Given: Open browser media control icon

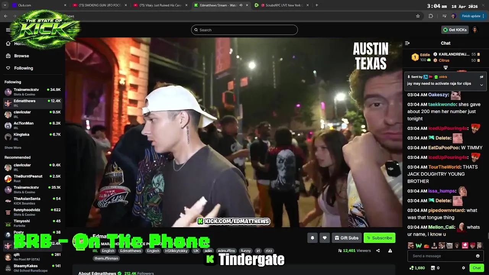Looking at the screenshot, I should click(444, 16).
